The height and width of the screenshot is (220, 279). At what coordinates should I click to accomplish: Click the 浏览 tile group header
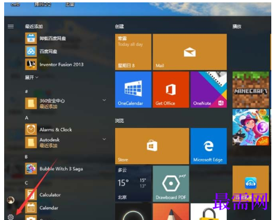(x=119, y=120)
